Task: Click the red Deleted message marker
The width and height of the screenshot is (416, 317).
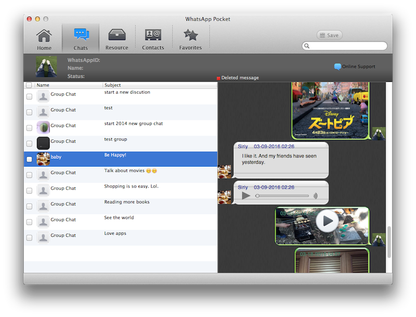Action: [218, 78]
